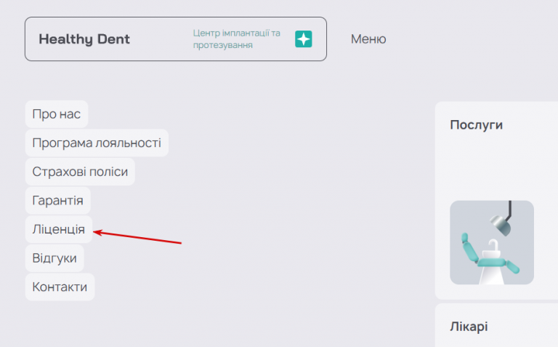
Task: Open the Послуги card heading
Action: (x=476, y=125)
